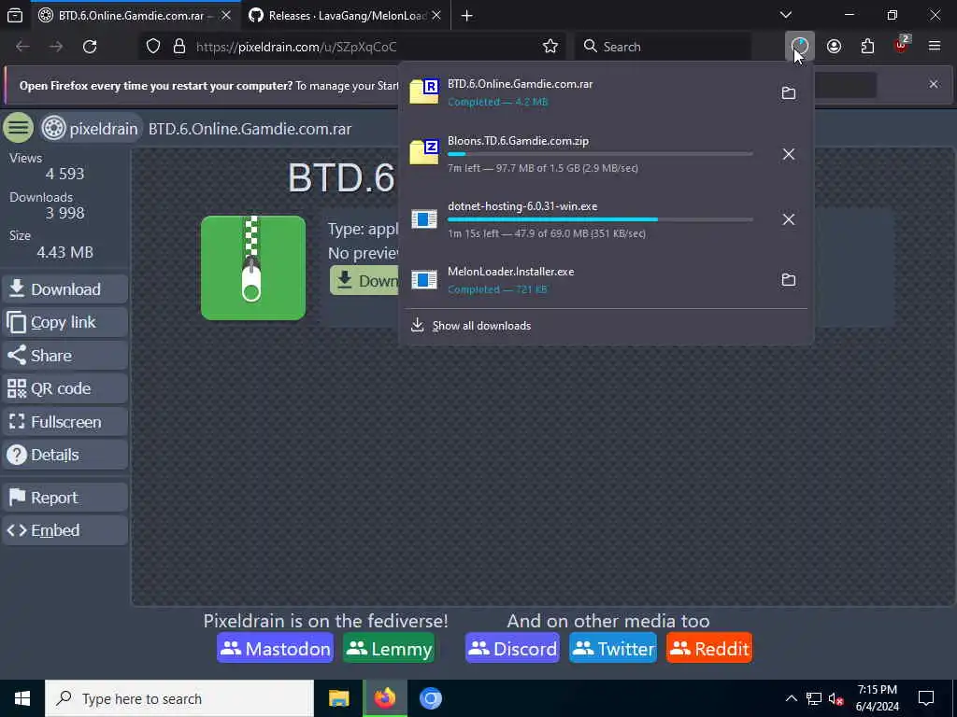957x717 pixels.
Task: Enter Fullscreen view
Action: tap(65, 422)
